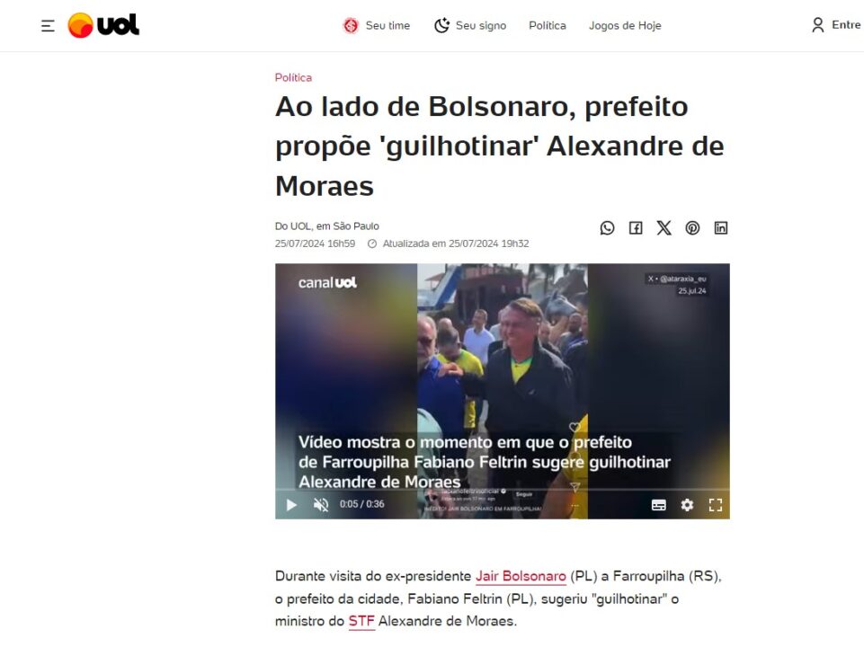
Task: Open video settings gear menu
Action: 687,505
